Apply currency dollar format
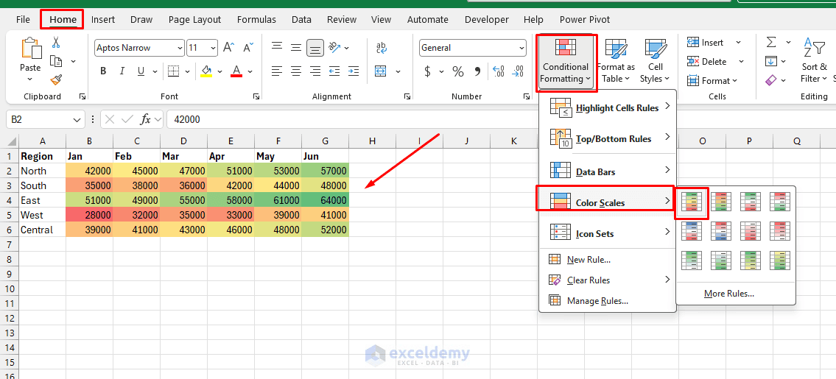Viewport: 836px width, 379px height. click(428, 71)
